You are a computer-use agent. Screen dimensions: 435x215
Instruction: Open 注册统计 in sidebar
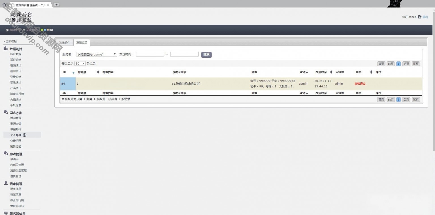(16, 71)
